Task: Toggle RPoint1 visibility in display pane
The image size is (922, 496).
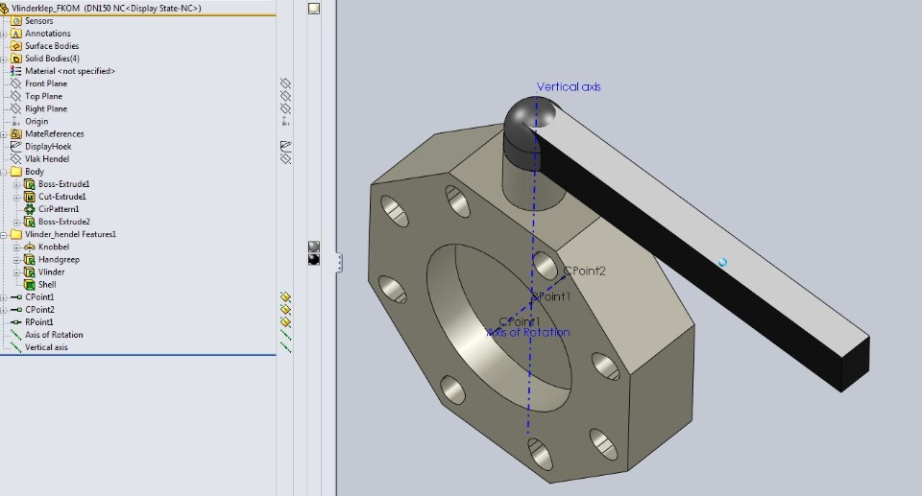Action: coord(286,322)
